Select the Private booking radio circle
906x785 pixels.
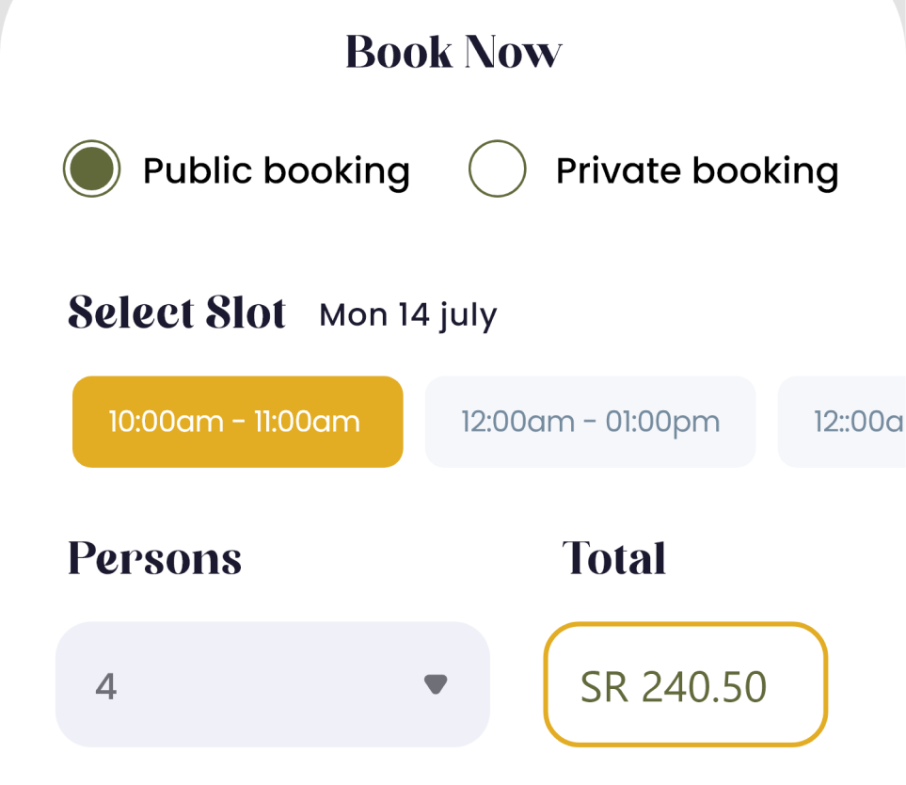(497, 169)
